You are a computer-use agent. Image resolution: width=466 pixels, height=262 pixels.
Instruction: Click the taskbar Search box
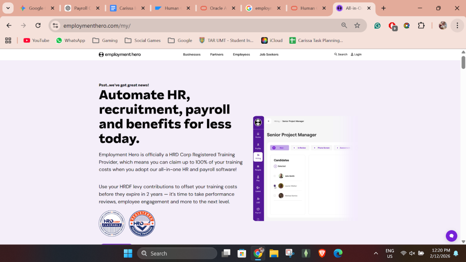[x=177, y=253]
